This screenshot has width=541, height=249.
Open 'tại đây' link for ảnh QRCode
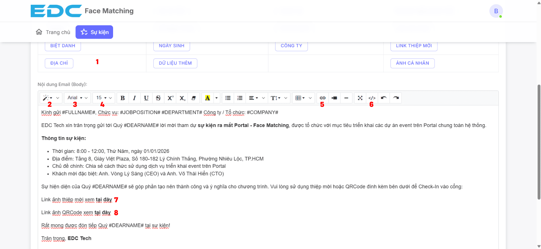103,213
